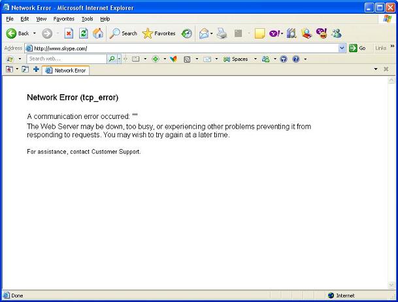Open Windows Messenger people icon
The width and height of the screenshot is (398, 302).
(337, 33)
